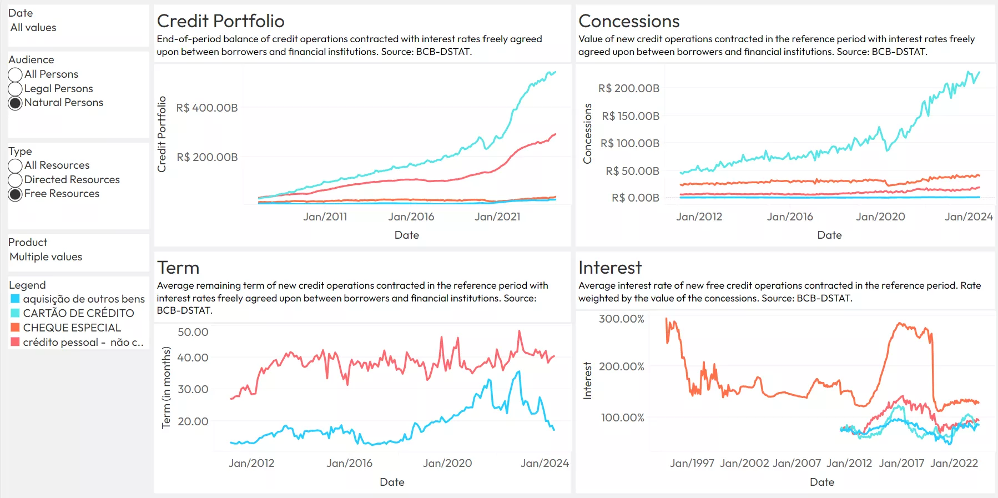Click the "Concessions" chart title
998x498 pixels.
pos(628,21)
